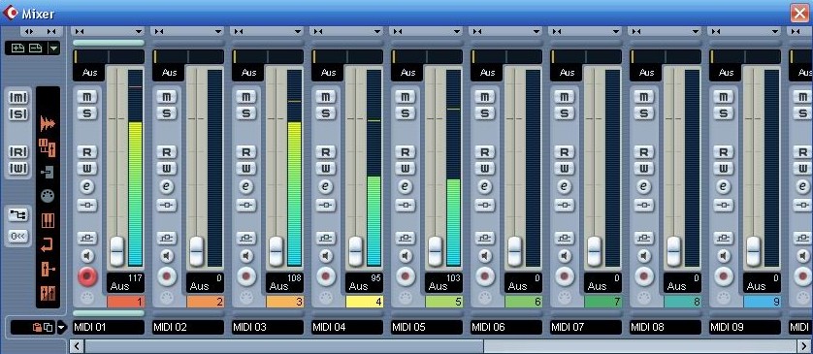Enable Write automation on MIDI 04
The height and width of the screenshot is (354, 813).
(x=326, y=169)
